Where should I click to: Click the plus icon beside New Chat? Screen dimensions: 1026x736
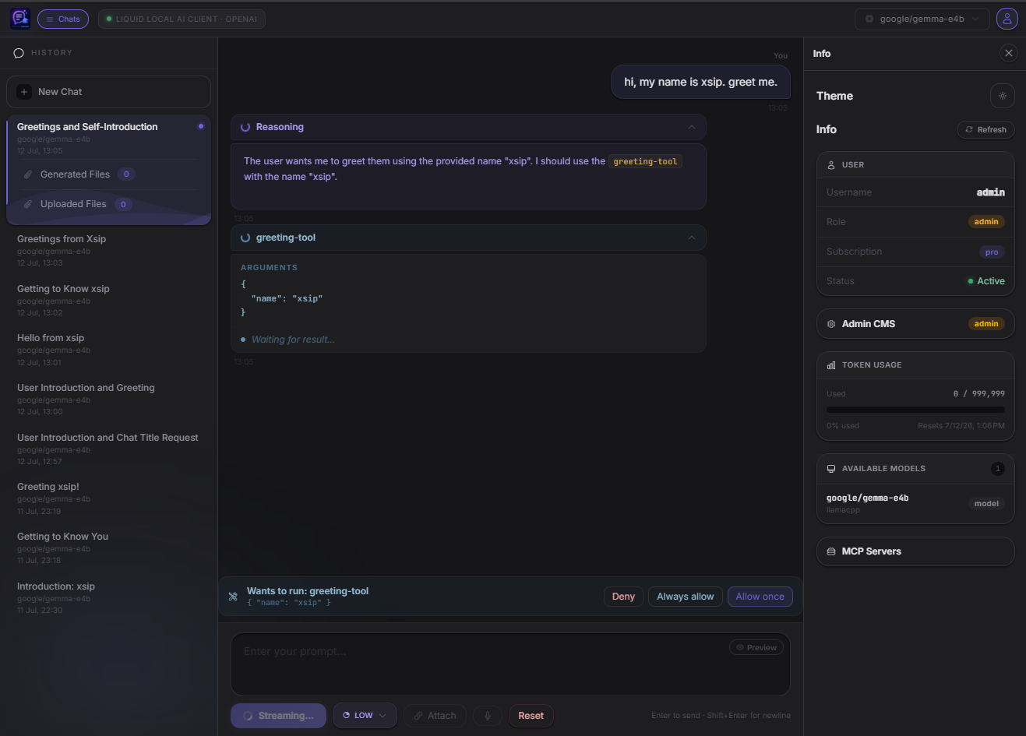click(x=24, y=92)
